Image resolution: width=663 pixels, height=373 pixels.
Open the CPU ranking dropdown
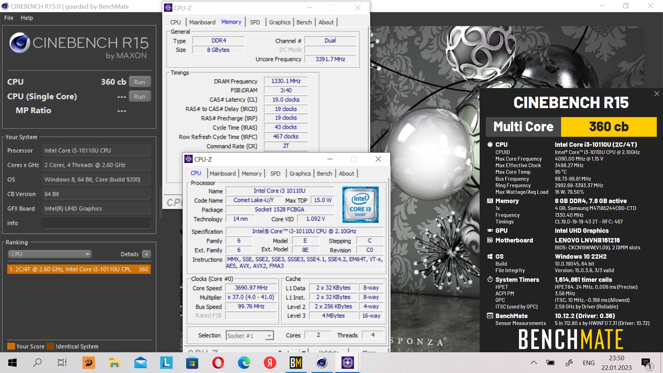(49, 254)
